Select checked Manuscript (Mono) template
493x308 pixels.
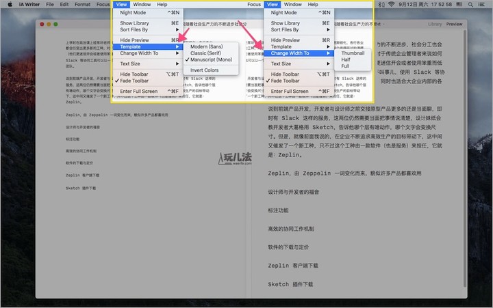pos(214,60)
